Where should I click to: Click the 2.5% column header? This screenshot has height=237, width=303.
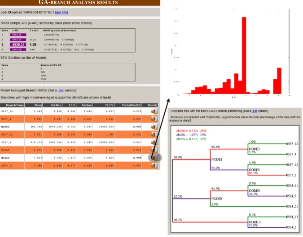click(70, 105)
